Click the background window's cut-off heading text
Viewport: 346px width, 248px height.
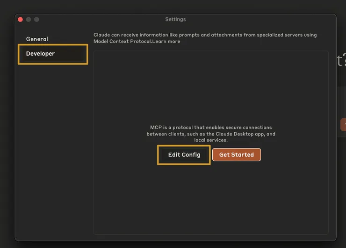click(341, 61)
